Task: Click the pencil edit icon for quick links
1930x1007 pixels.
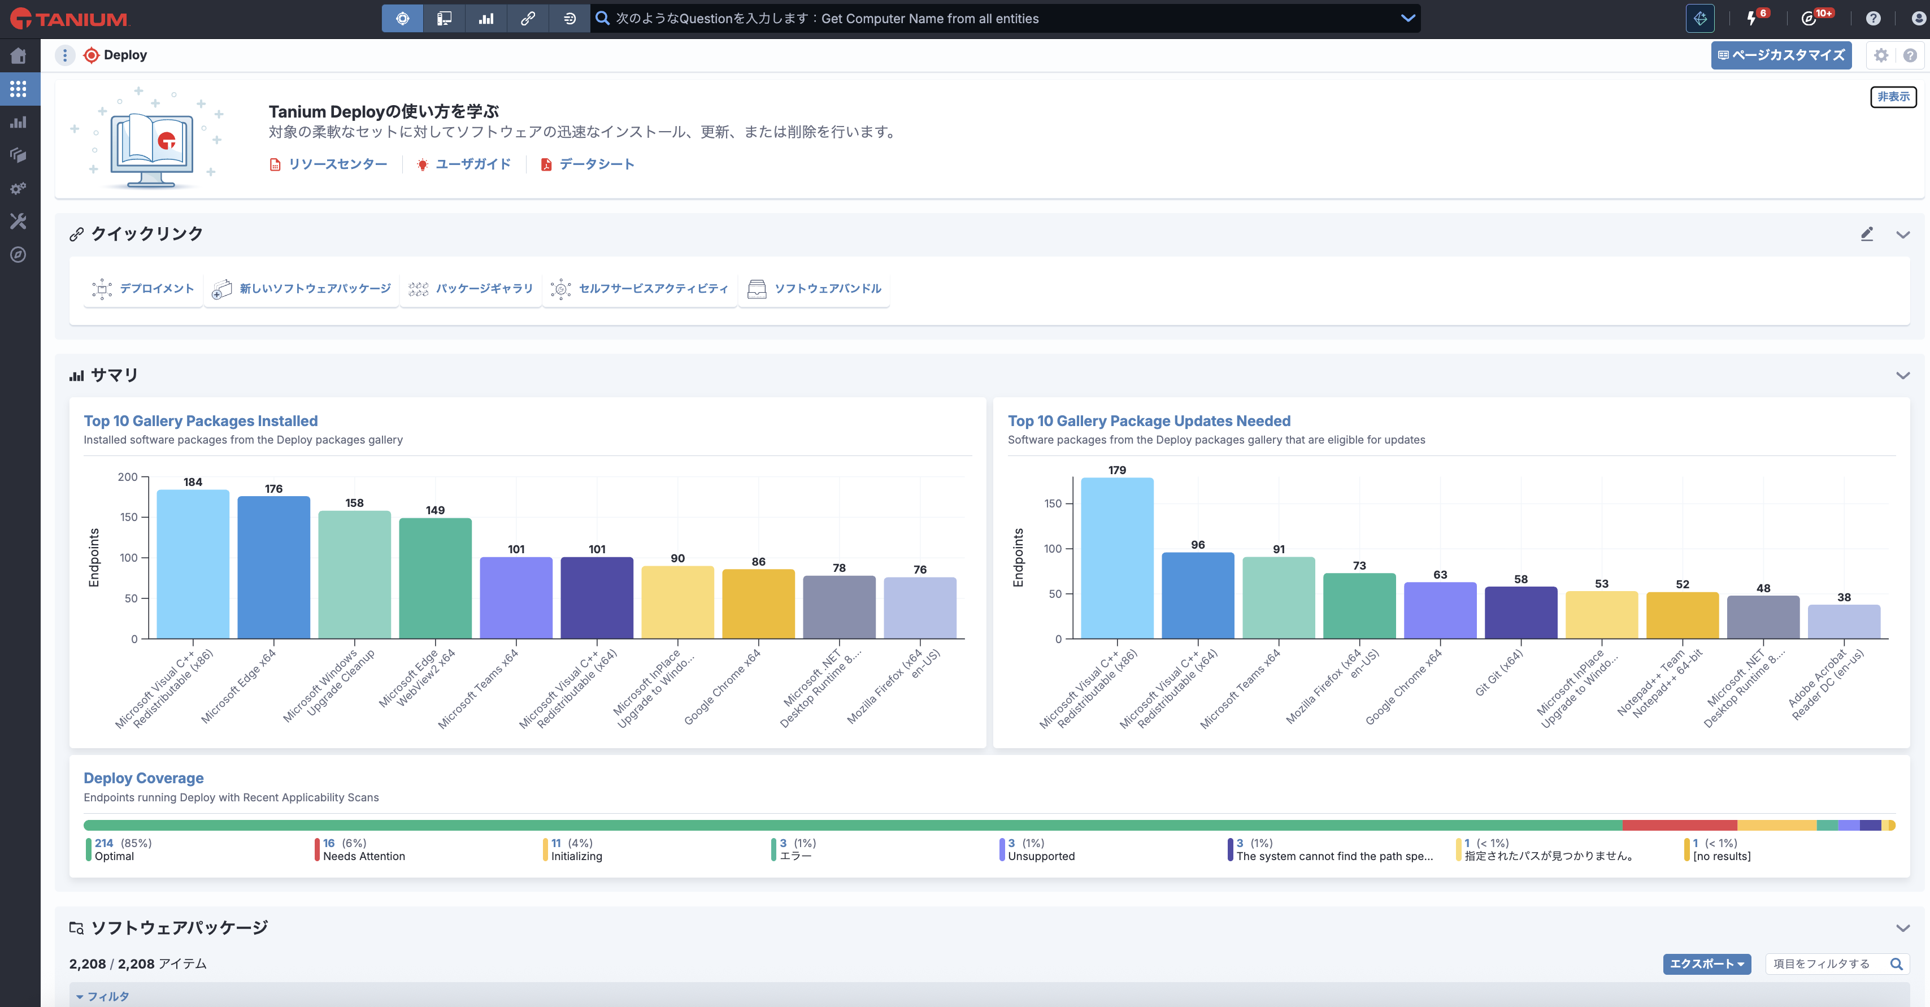Action: (1867, 235)
